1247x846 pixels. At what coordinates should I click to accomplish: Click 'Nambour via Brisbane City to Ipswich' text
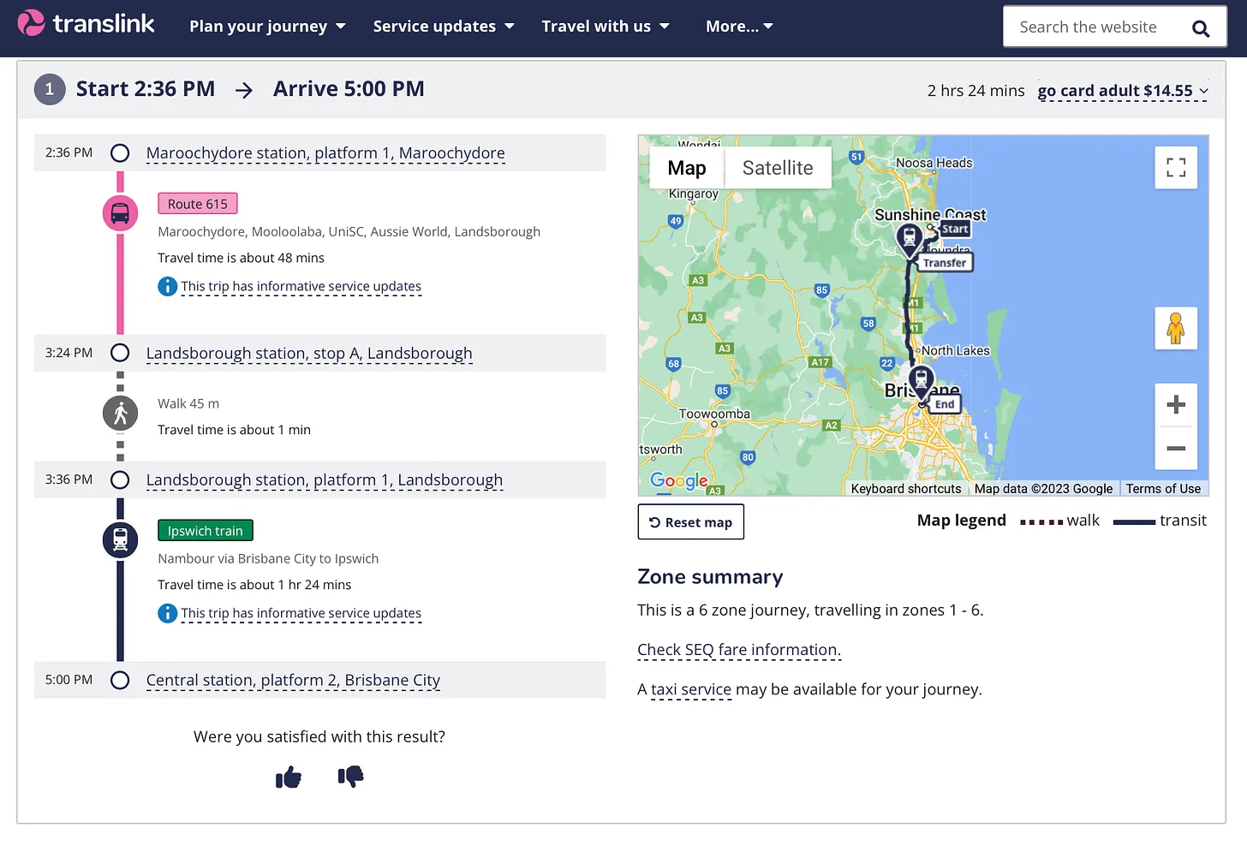pyautogui.click(x=268, y=558)
